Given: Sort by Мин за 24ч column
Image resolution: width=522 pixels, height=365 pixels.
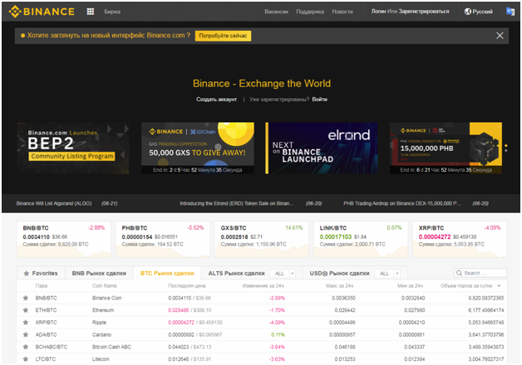Looking at the screenshot, I should 410,286.
